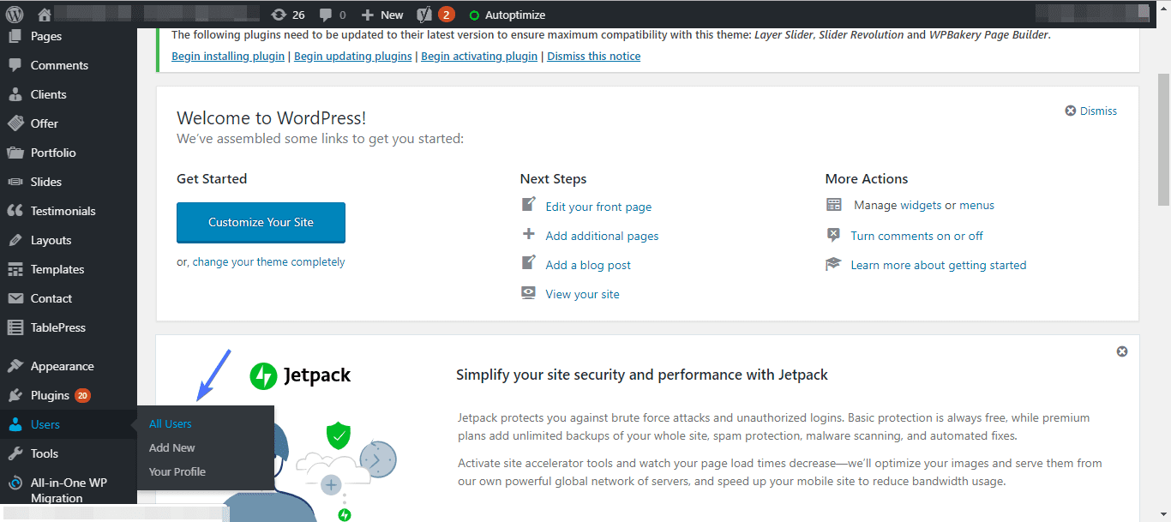Click Turn comments on or off
Screen dimensions: 1171x522
(916, 236)
